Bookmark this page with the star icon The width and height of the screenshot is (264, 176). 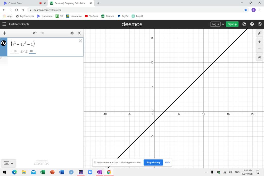[x=246, y=10]
